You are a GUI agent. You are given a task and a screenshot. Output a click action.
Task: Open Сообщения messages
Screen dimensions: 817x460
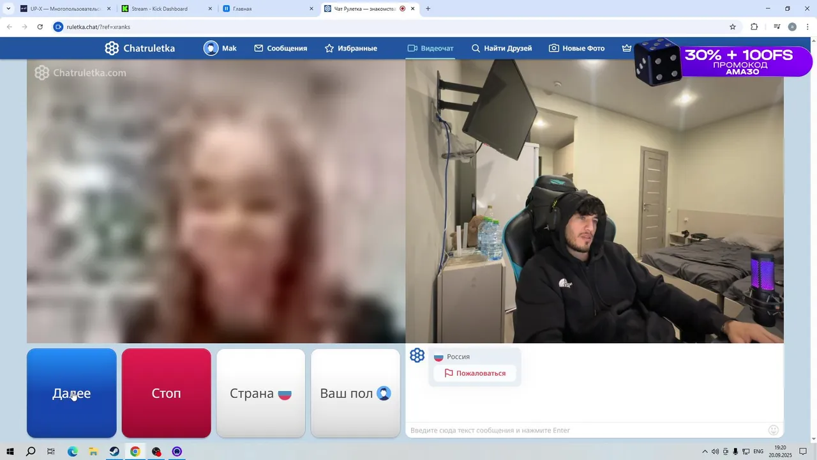[x=280, y=48]
